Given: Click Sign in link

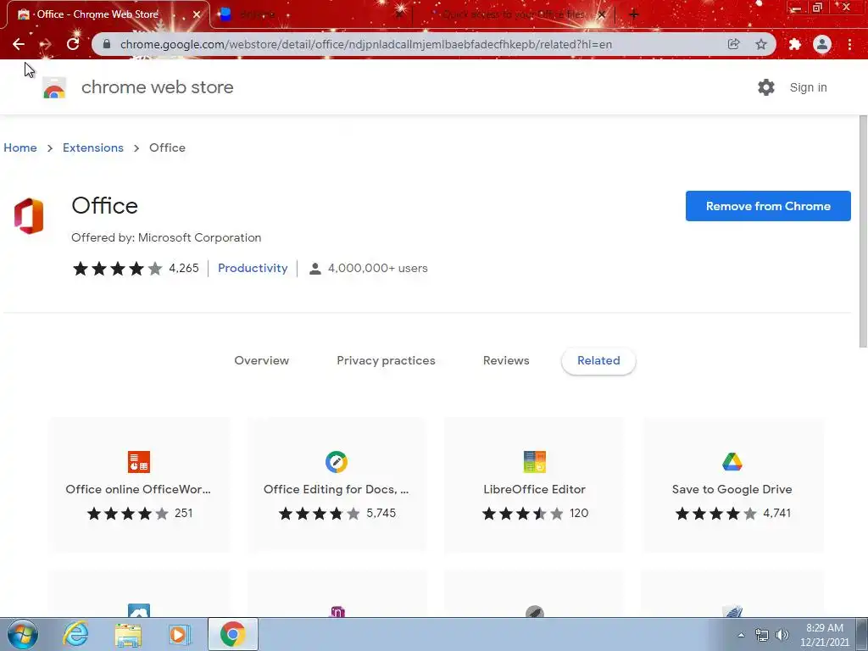Looking at the screenshot, I should [808, 87].
